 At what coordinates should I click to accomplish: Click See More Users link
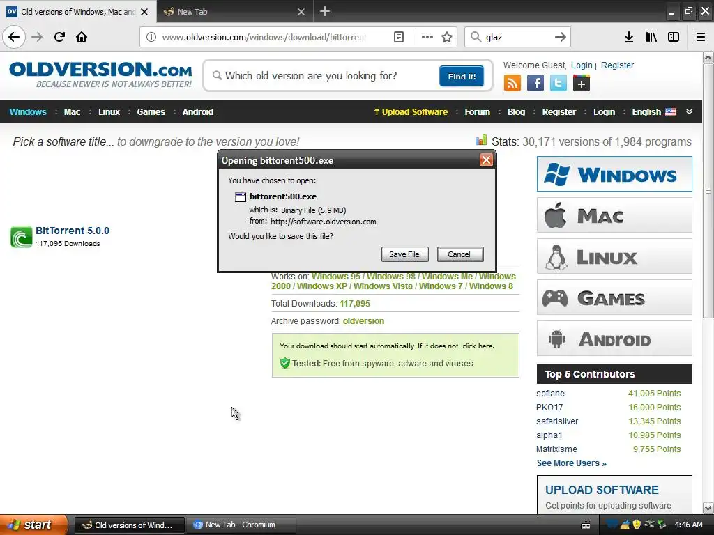click(x=572, y=463)
